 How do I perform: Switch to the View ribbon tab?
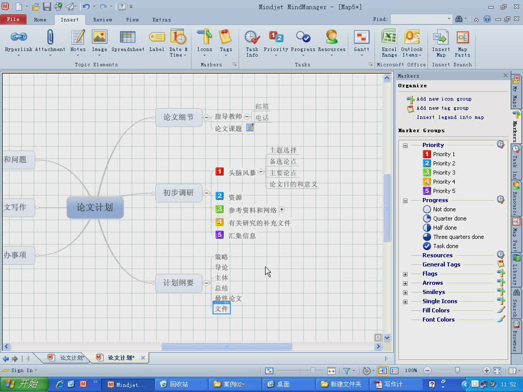(x=132, y=20)
